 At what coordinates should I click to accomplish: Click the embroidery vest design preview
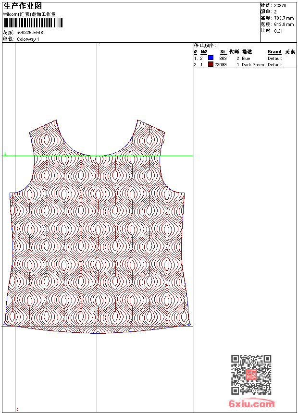[x=97, y=226]
